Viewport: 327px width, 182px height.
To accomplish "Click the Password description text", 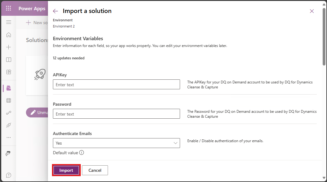I will click(x=252, y=114).
